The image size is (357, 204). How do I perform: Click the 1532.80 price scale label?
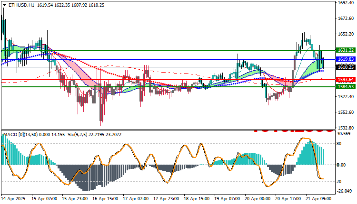coord(346,128)
